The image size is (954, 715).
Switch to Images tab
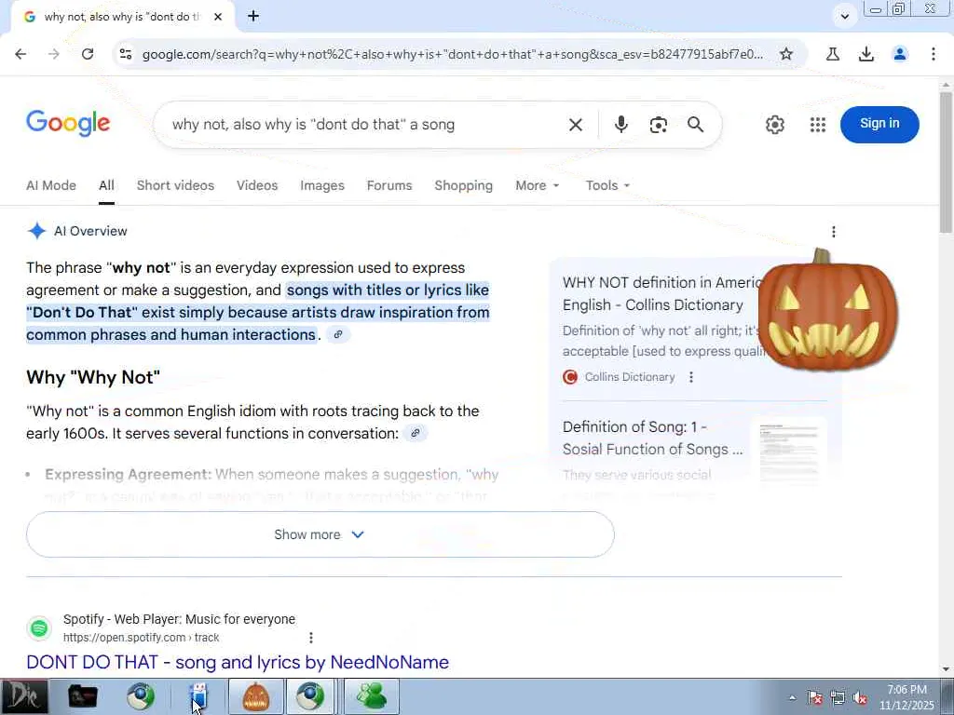[321, 185]
